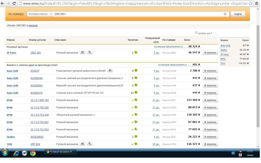Open part number link 32 13 6 750 200
The height and width of the screenshot is (163, 261).
[40, 107]
